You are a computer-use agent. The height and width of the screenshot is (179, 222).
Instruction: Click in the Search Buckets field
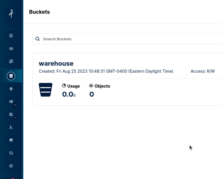tap(126, 39)
